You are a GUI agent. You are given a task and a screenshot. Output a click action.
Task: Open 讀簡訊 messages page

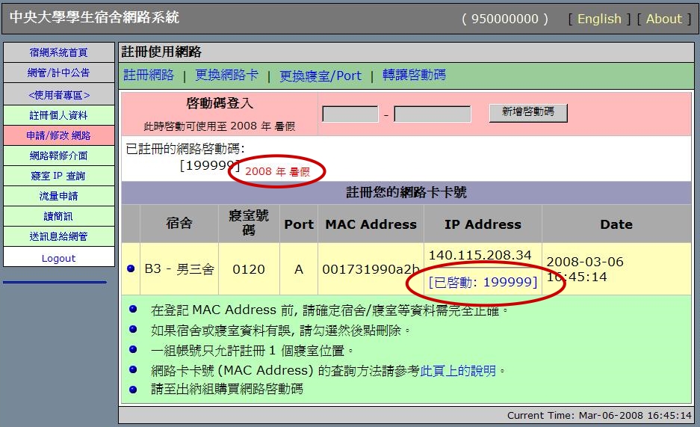click(58, 216)
